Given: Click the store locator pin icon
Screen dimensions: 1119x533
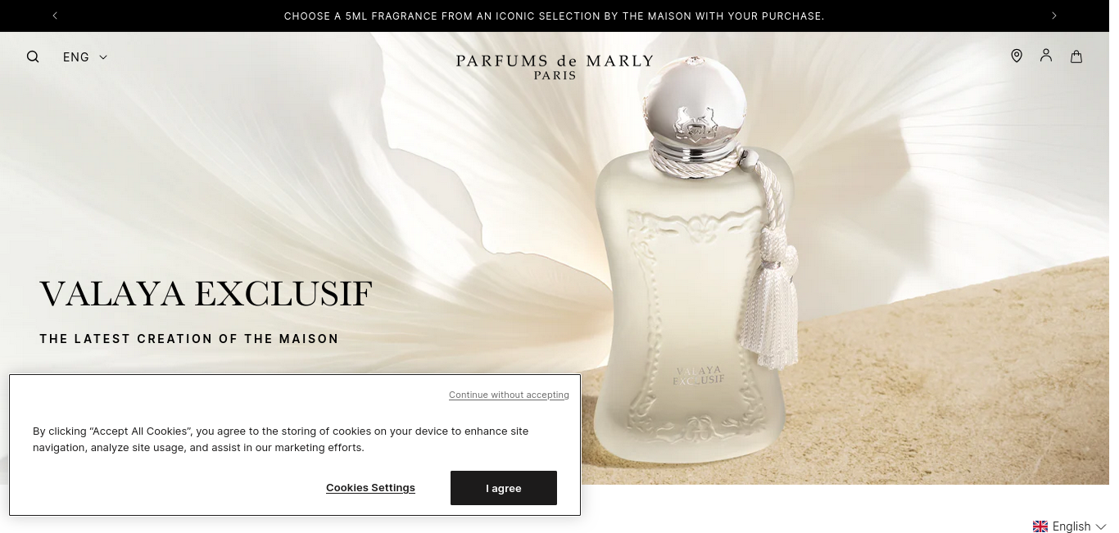Looking at the screenshot, I should pos(1017,56).
